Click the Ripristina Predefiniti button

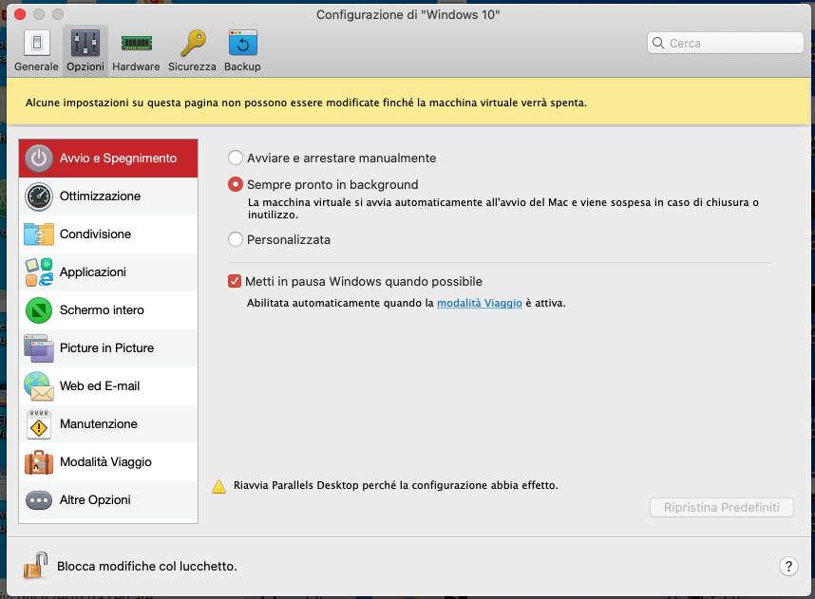pyautogui.click(x=722, y=508)
